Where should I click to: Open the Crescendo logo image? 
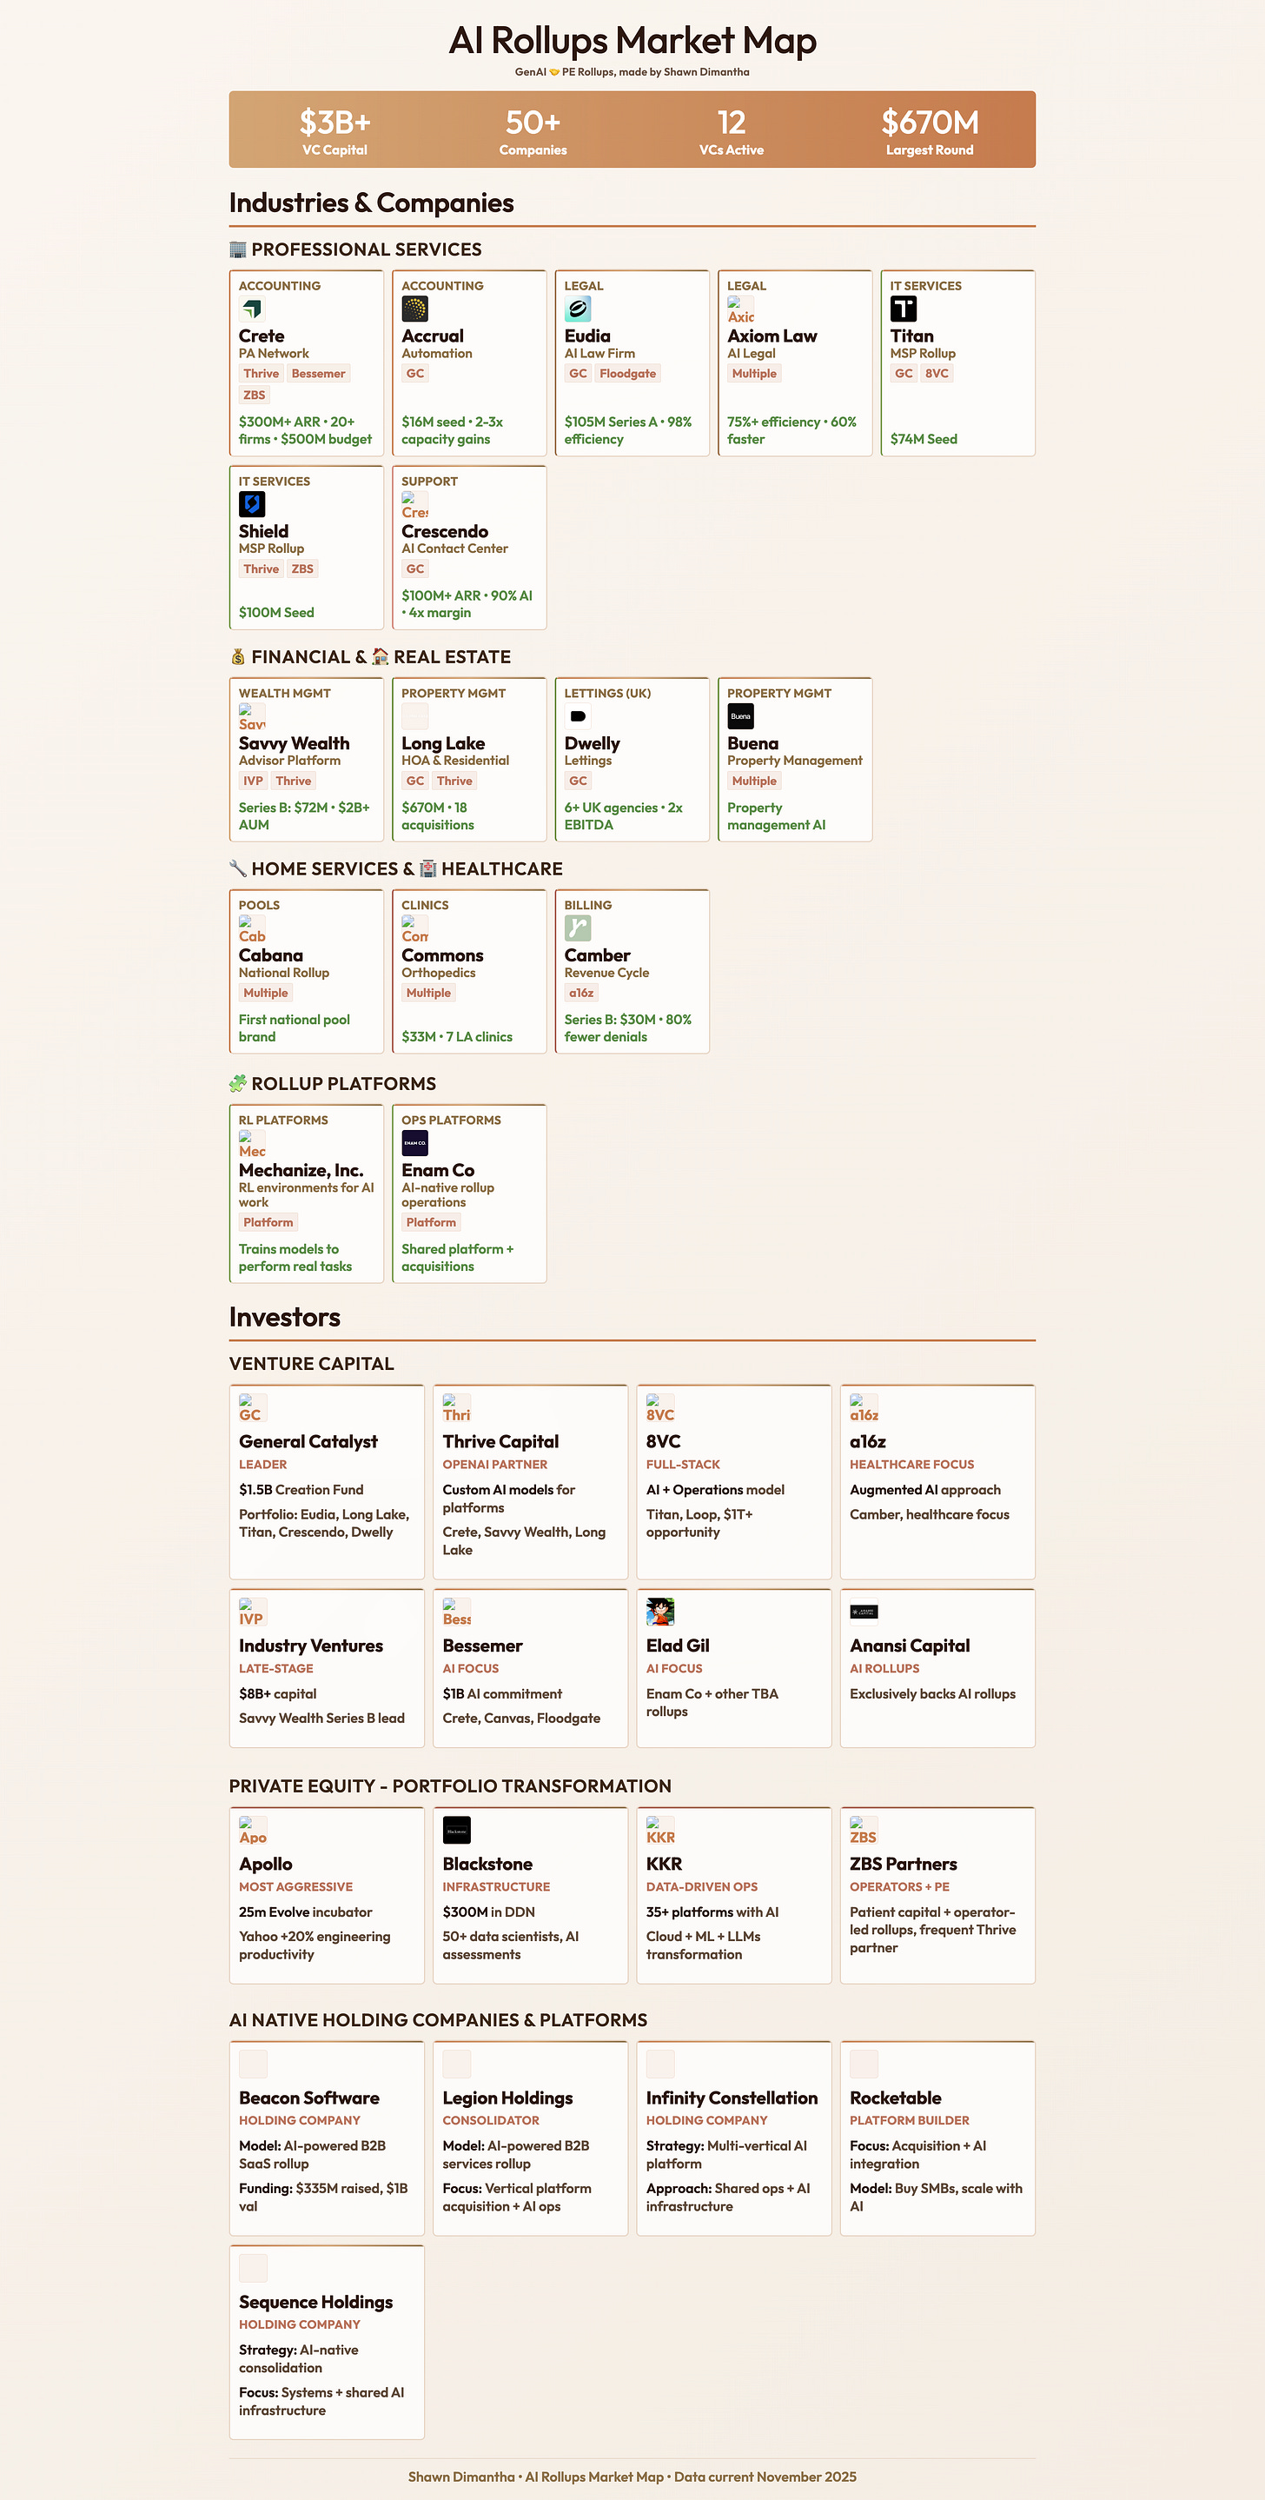click(415, 503)
